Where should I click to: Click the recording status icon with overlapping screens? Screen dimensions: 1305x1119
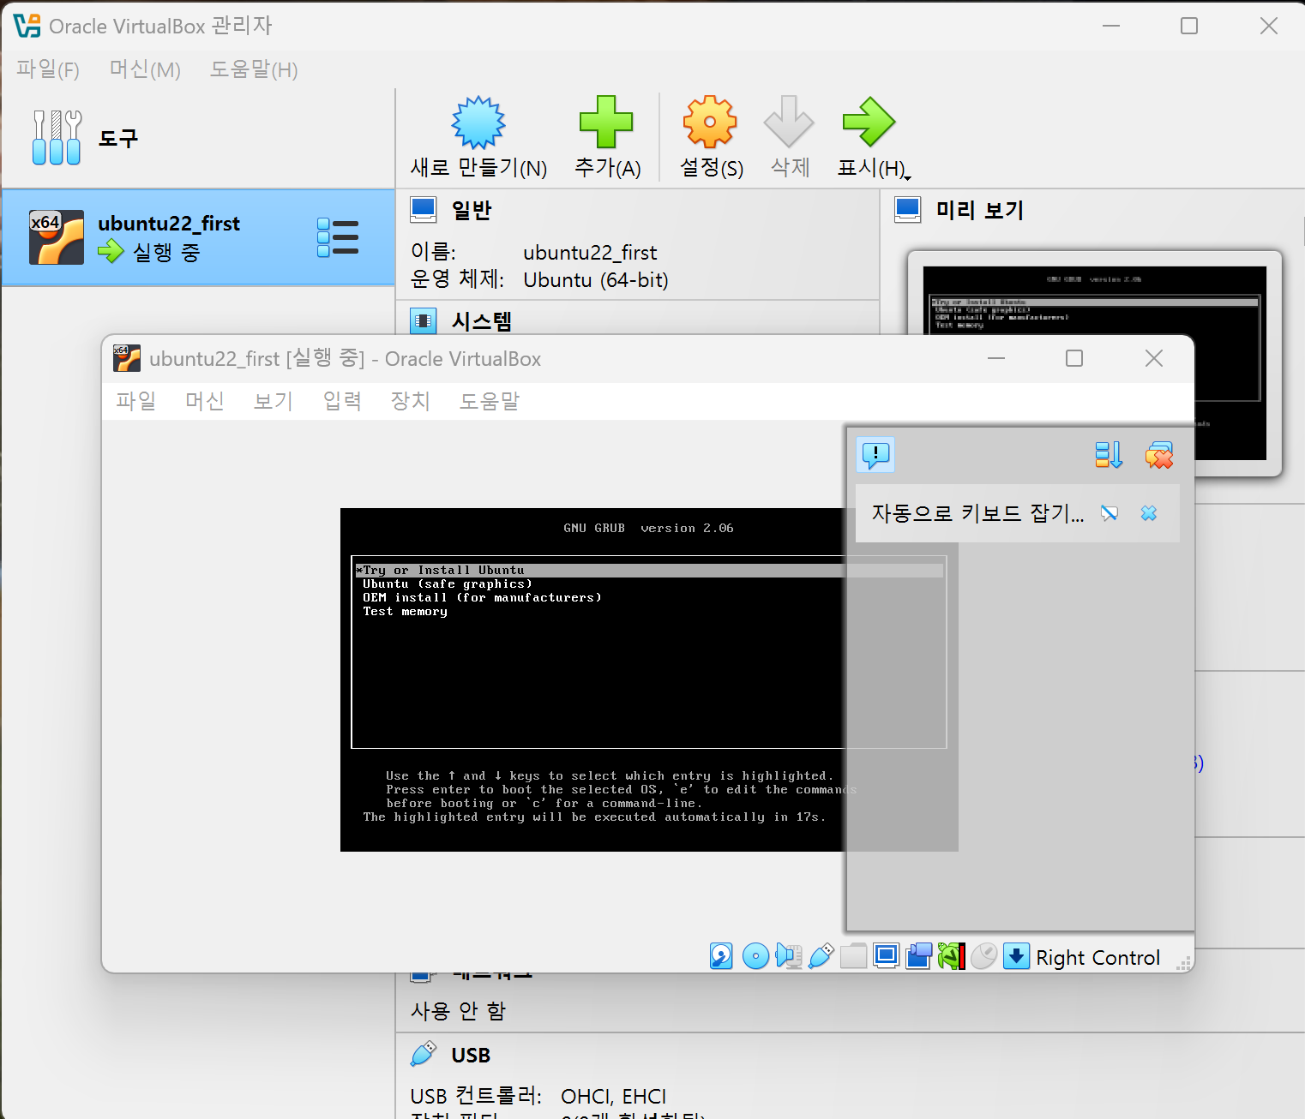click(918, 956)
